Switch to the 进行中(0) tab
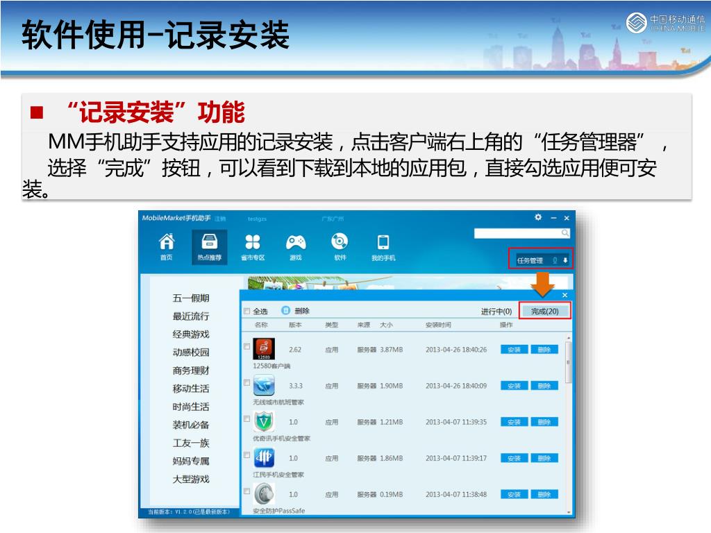This screenshot has width=711, height=533. tap(496, 312)
